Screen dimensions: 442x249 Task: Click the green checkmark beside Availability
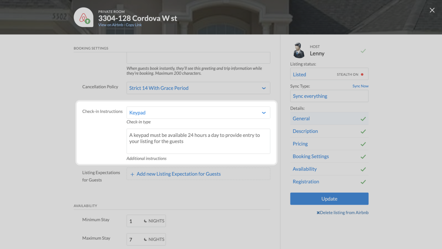point(363,169)
